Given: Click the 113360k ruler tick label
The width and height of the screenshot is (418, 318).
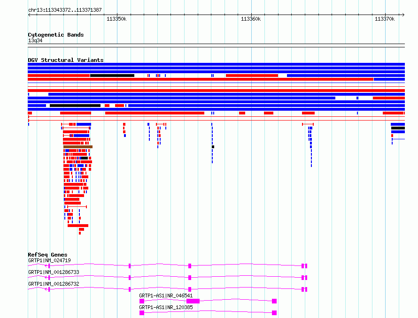Looking at the screenshot, I should click(x=251, y=19).
